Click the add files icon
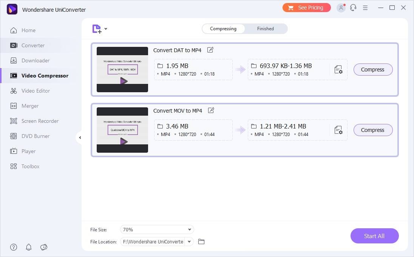Image resolution: width=414 pixels, height=257 pixels. (x=97, y=29)
